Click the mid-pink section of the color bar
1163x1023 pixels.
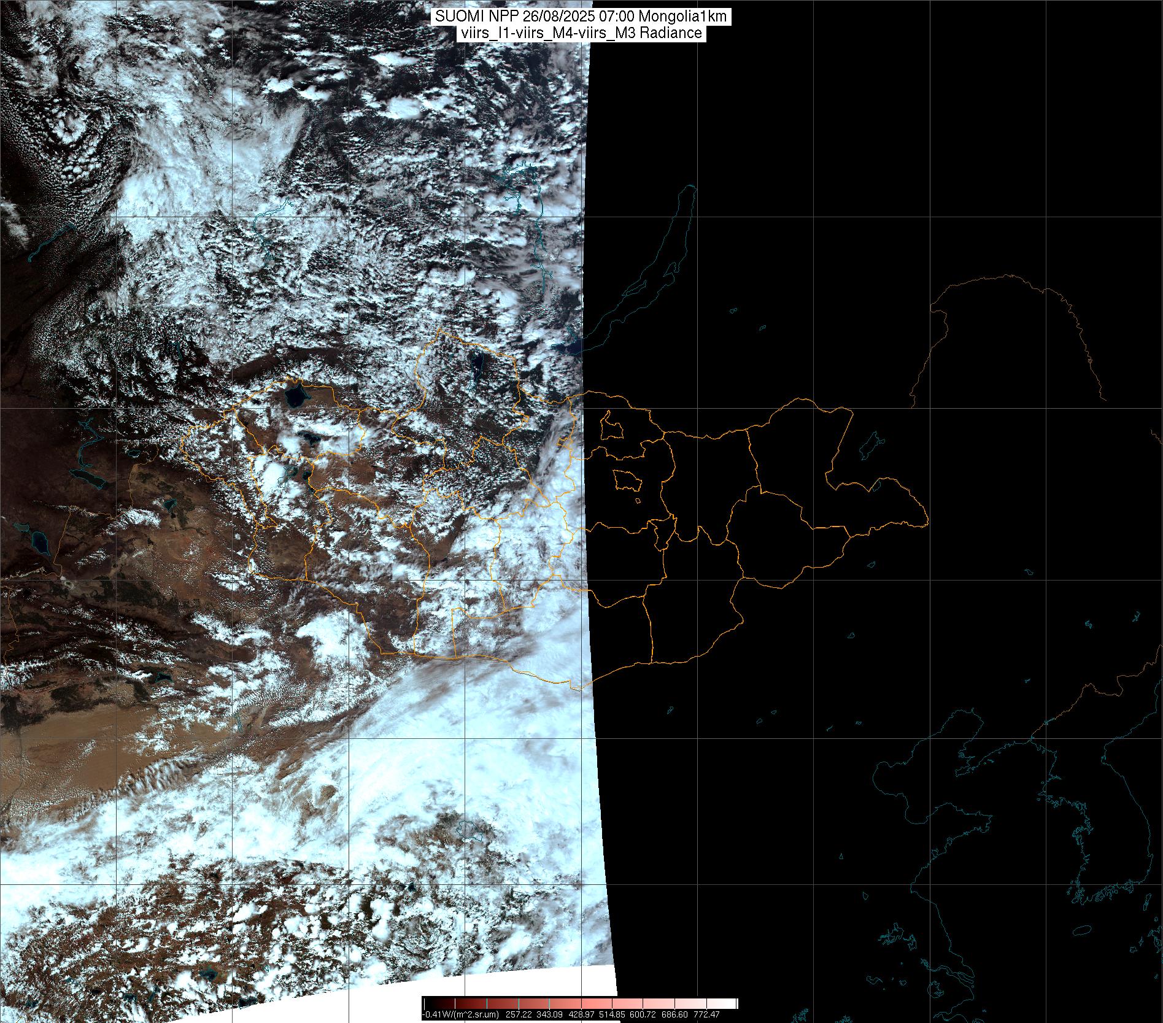pos(626,1003)
